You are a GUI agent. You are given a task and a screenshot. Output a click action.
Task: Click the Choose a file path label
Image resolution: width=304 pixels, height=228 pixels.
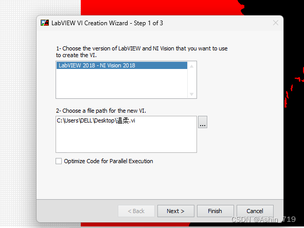pos(101,111)
